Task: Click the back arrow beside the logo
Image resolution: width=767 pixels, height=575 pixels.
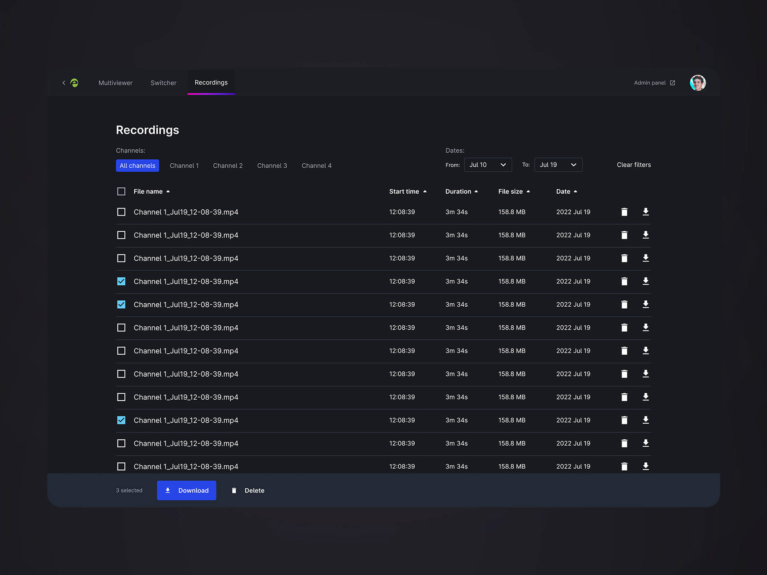Action: (x=64, y=83)
